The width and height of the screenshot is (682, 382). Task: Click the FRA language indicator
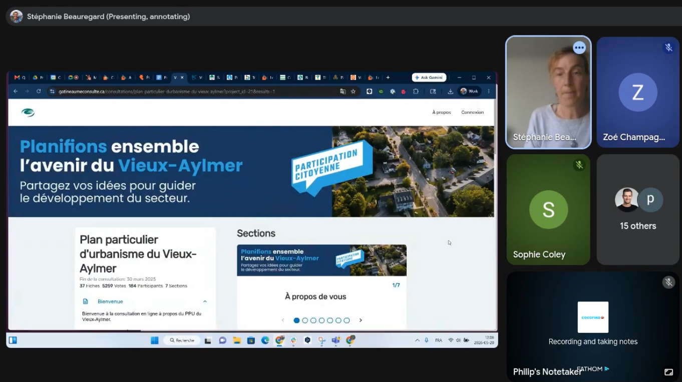click(x=439, y=340)
